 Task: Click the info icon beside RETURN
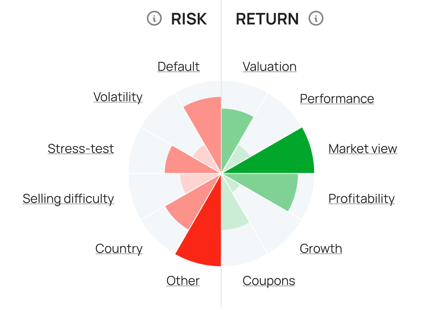[316, 19]
